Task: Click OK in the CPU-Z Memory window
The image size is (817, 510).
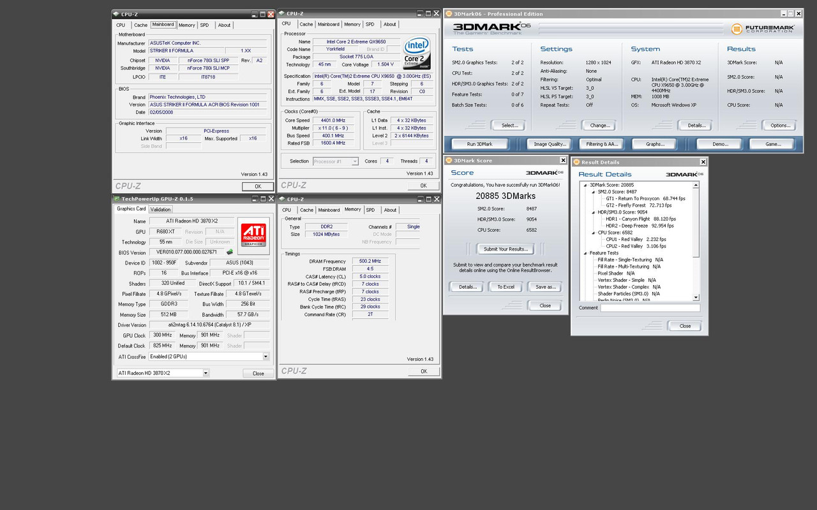Action: [423, 371]
